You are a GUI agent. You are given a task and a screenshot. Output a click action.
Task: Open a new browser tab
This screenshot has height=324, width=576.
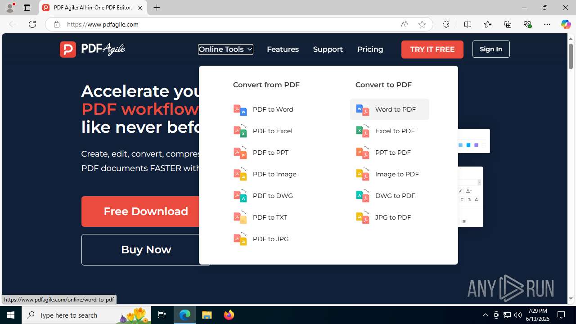point(157,8)
